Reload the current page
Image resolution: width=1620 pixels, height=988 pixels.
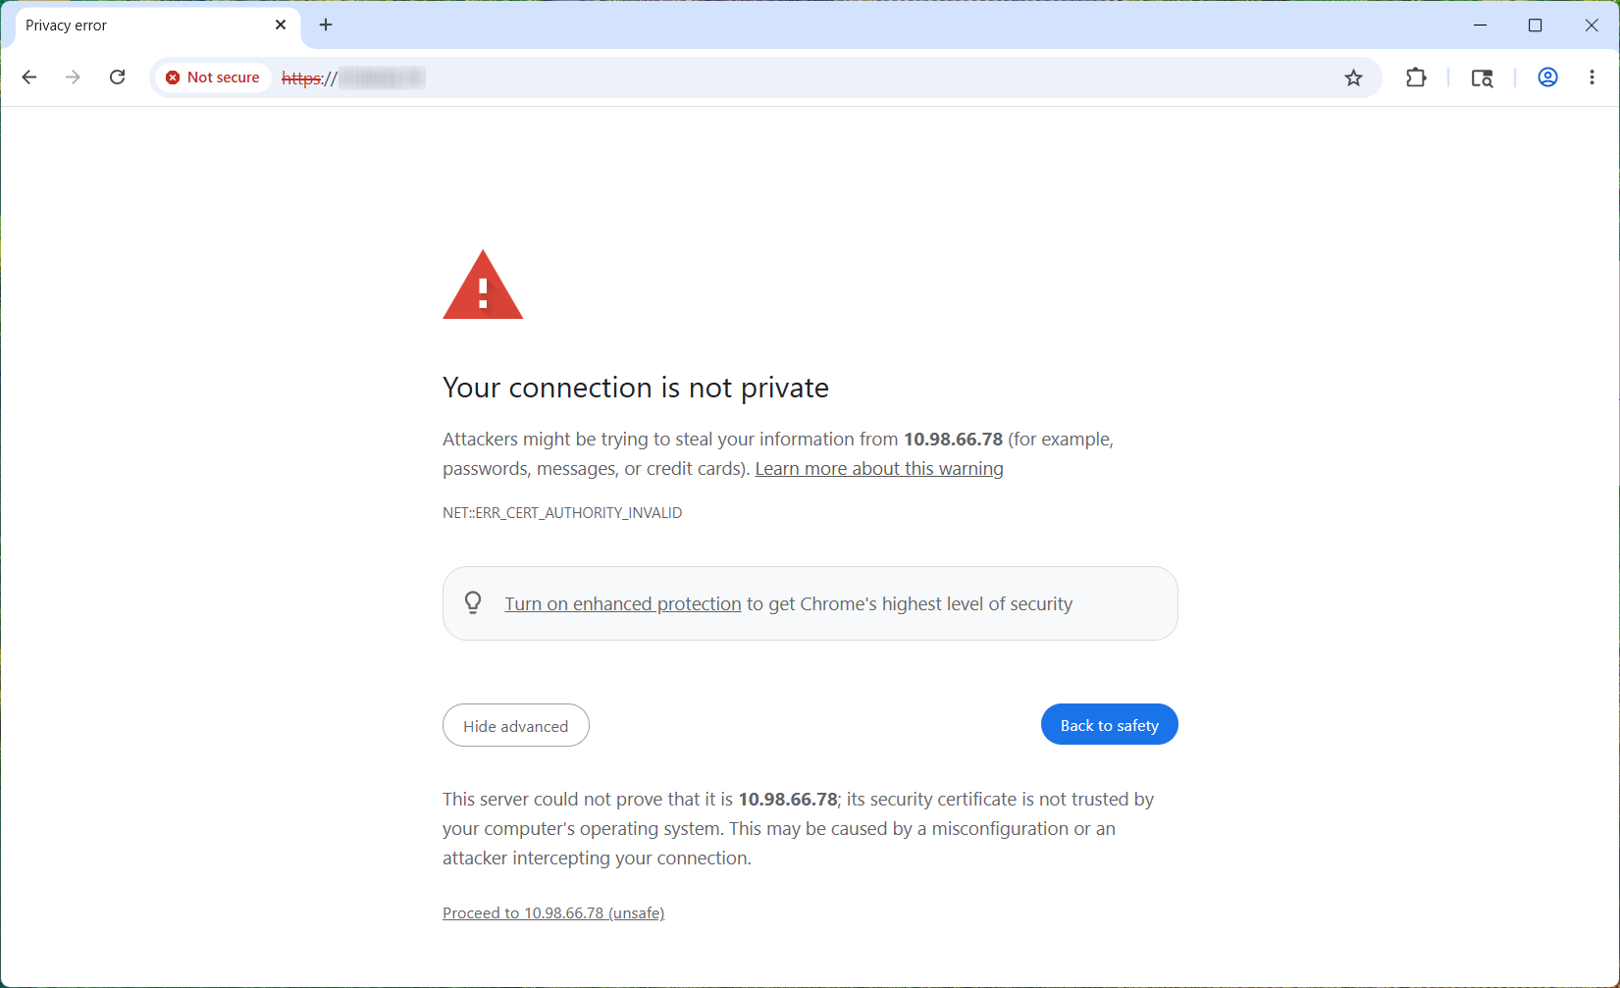click(117, 78)
